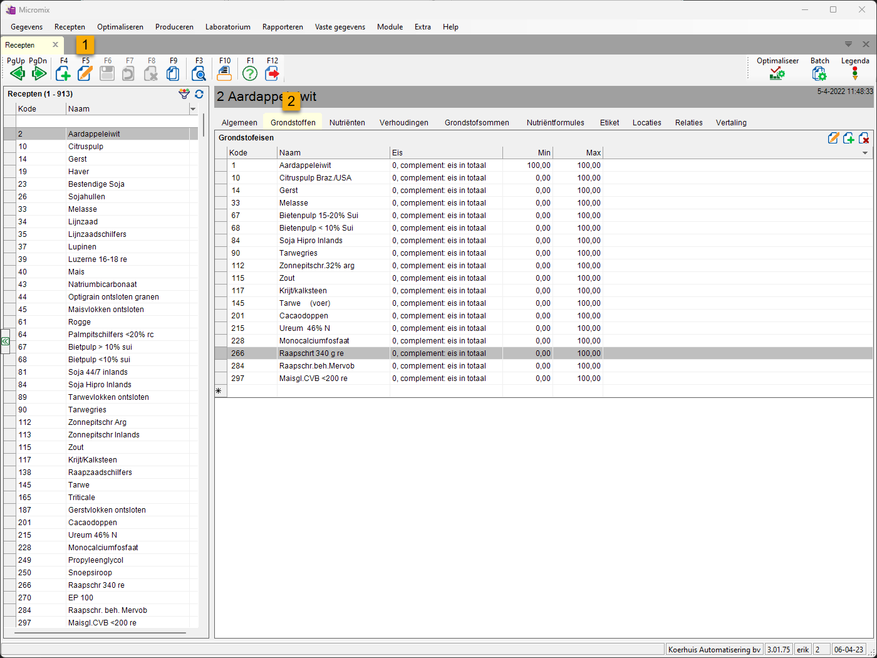877x658 pixels.
Task: Delete record with F8 icon
Action: click(x=151, y=73)
